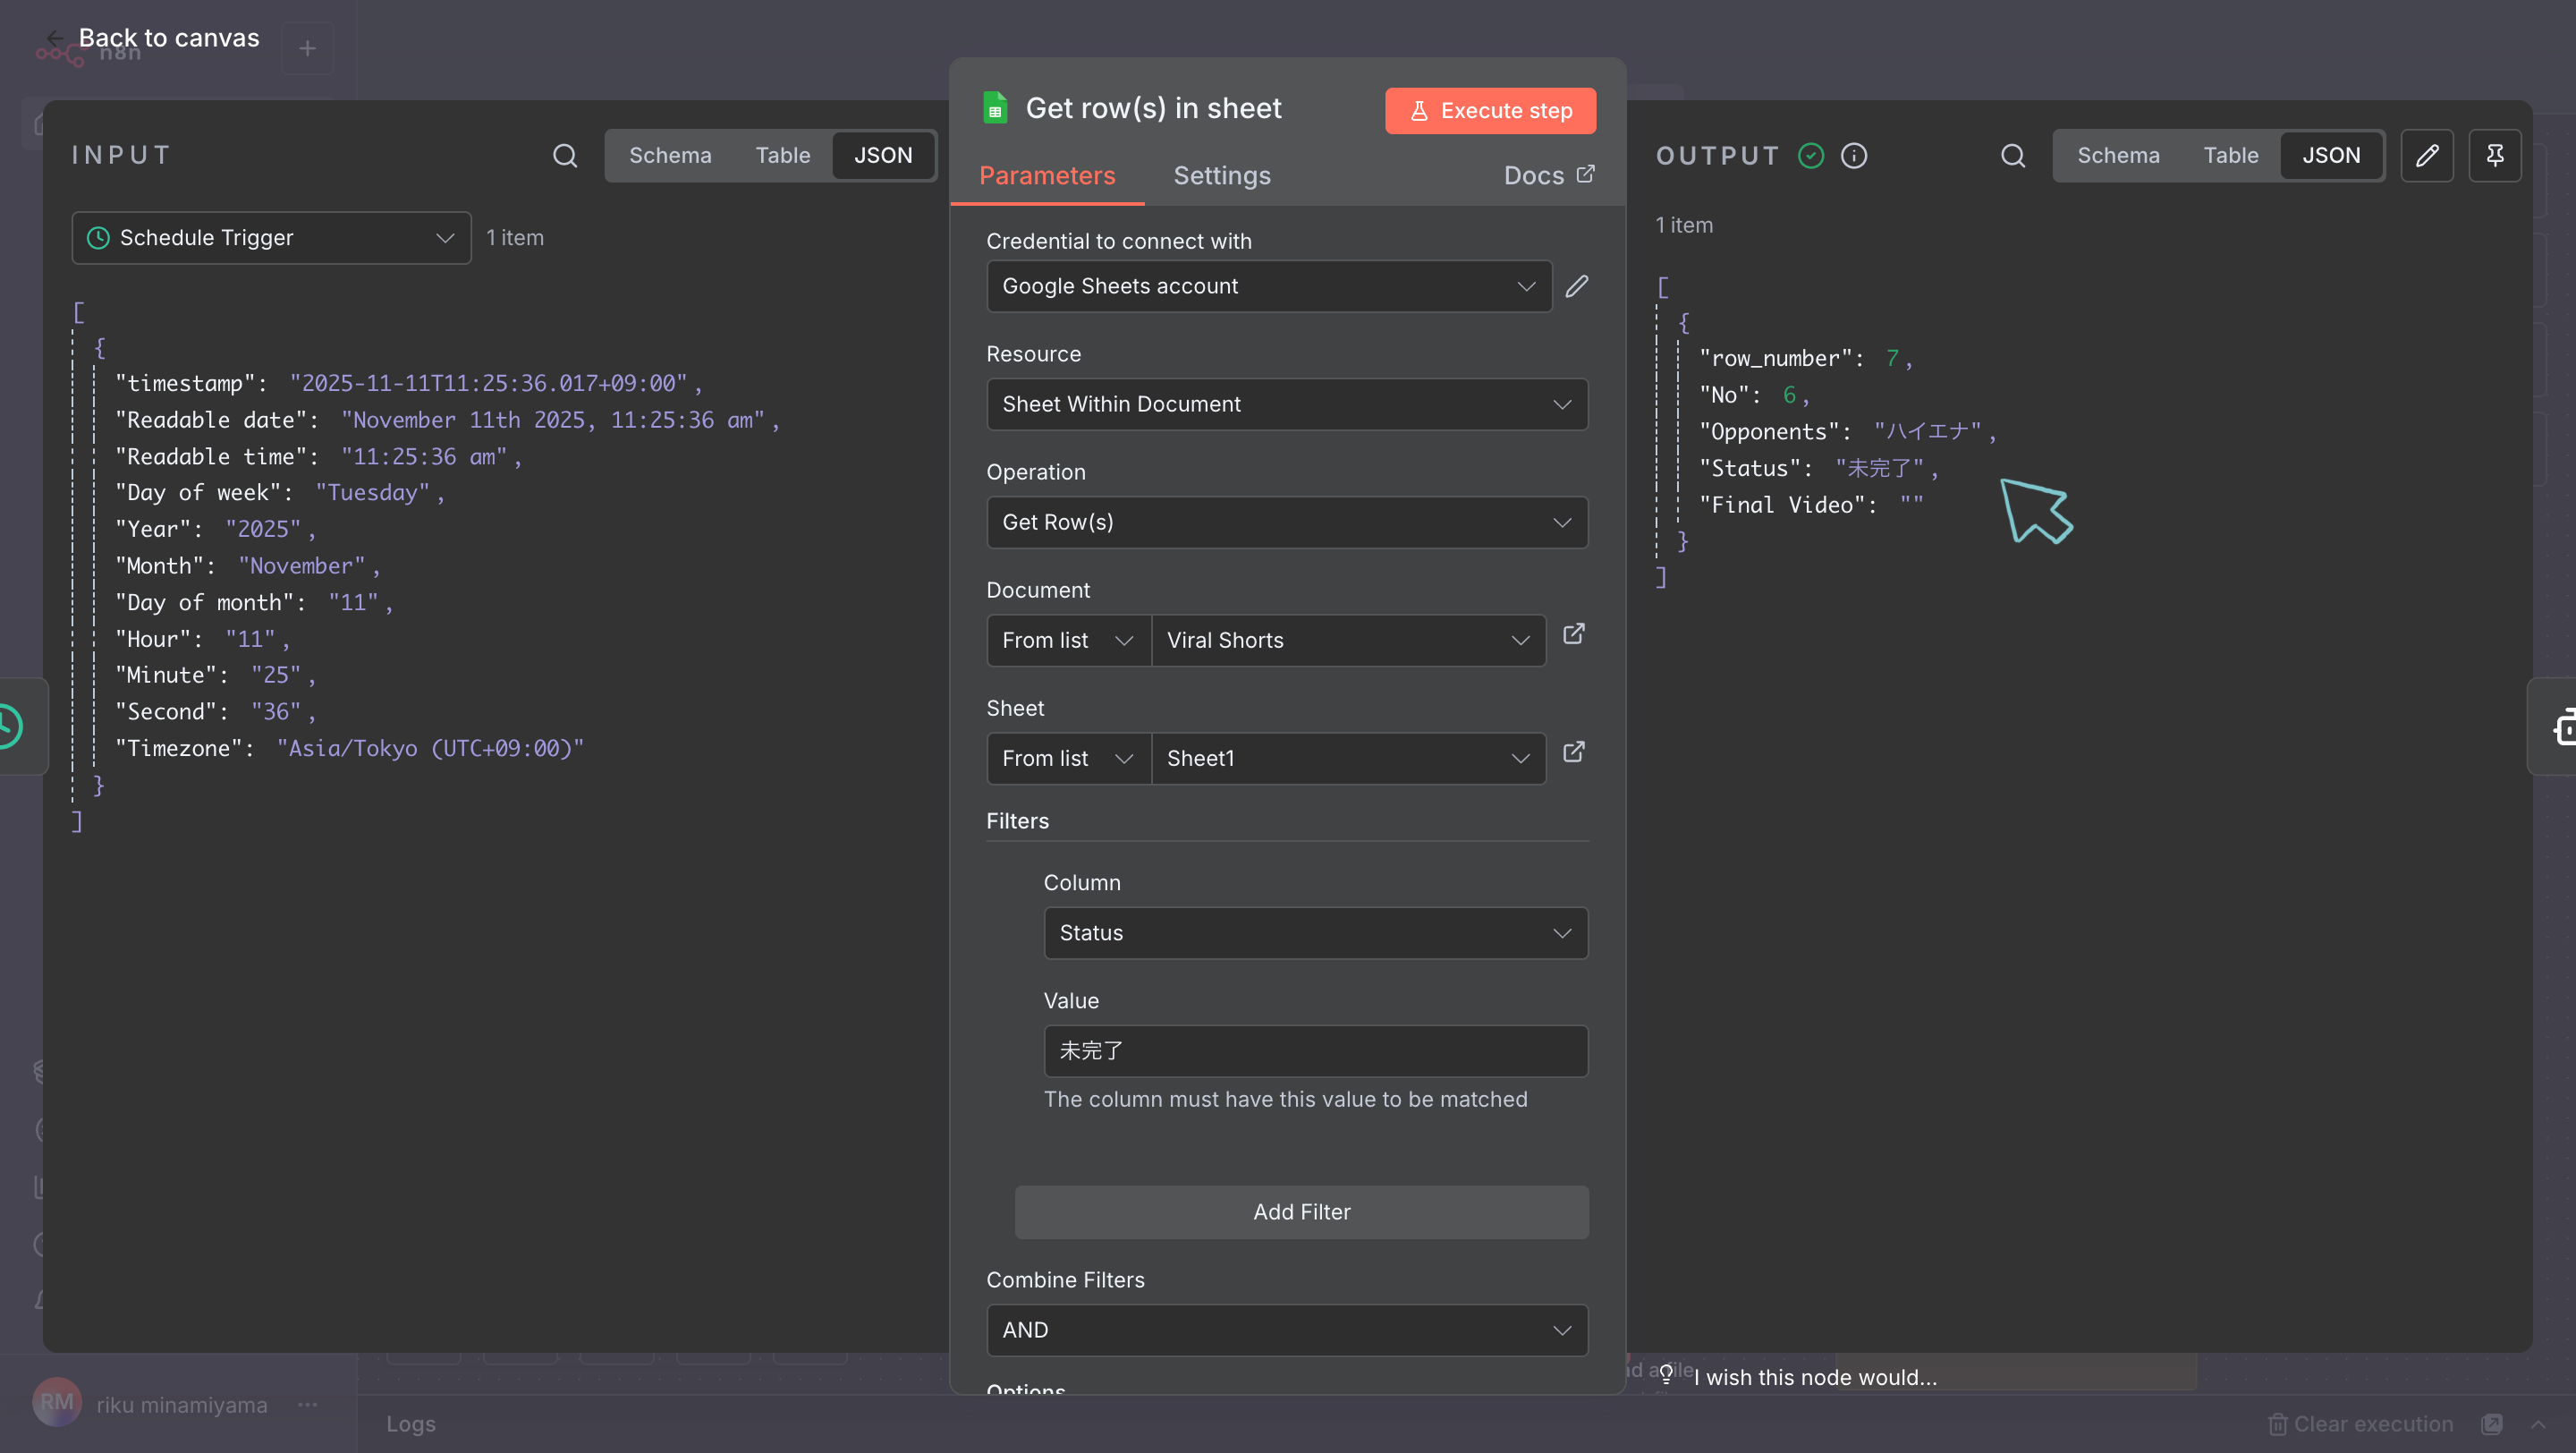Open the Schedule Trigger node dropdown

[x=271, y=237]
